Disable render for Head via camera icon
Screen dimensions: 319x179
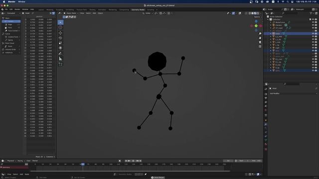[x=316, y=33]
